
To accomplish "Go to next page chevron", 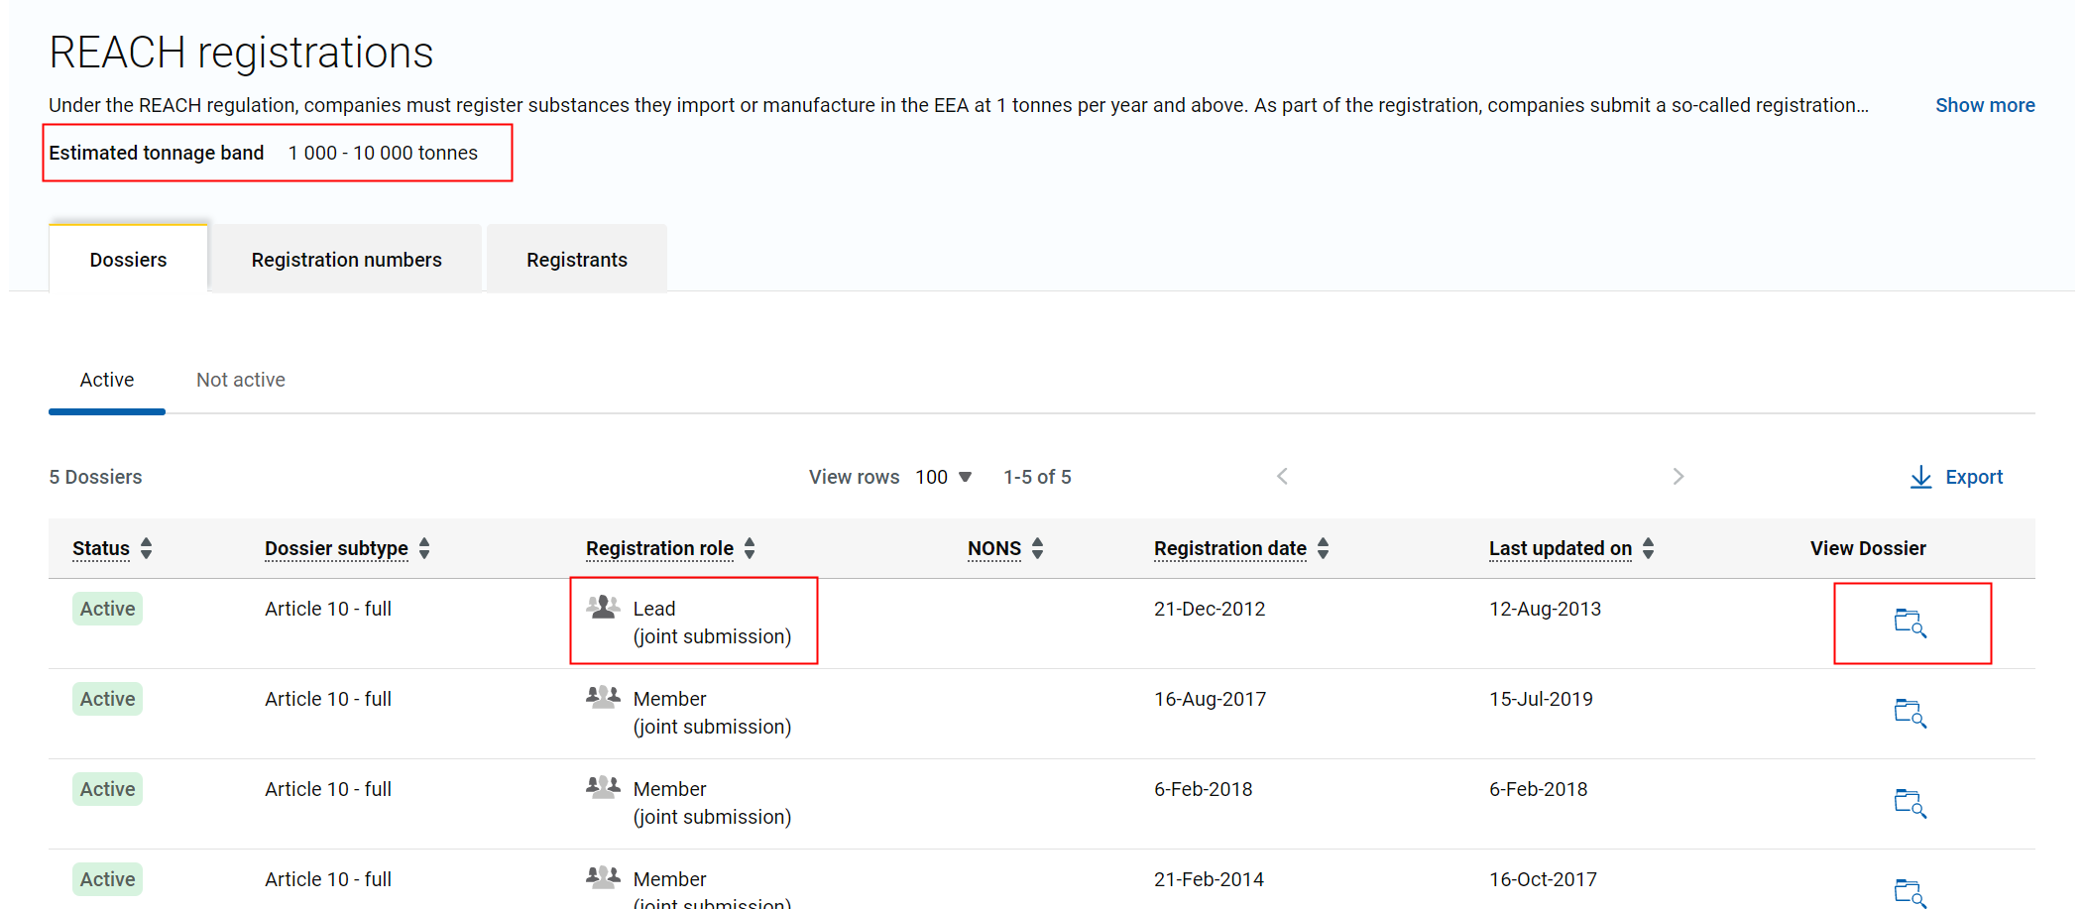I will pyautogui.click(x=1678, y=477).
